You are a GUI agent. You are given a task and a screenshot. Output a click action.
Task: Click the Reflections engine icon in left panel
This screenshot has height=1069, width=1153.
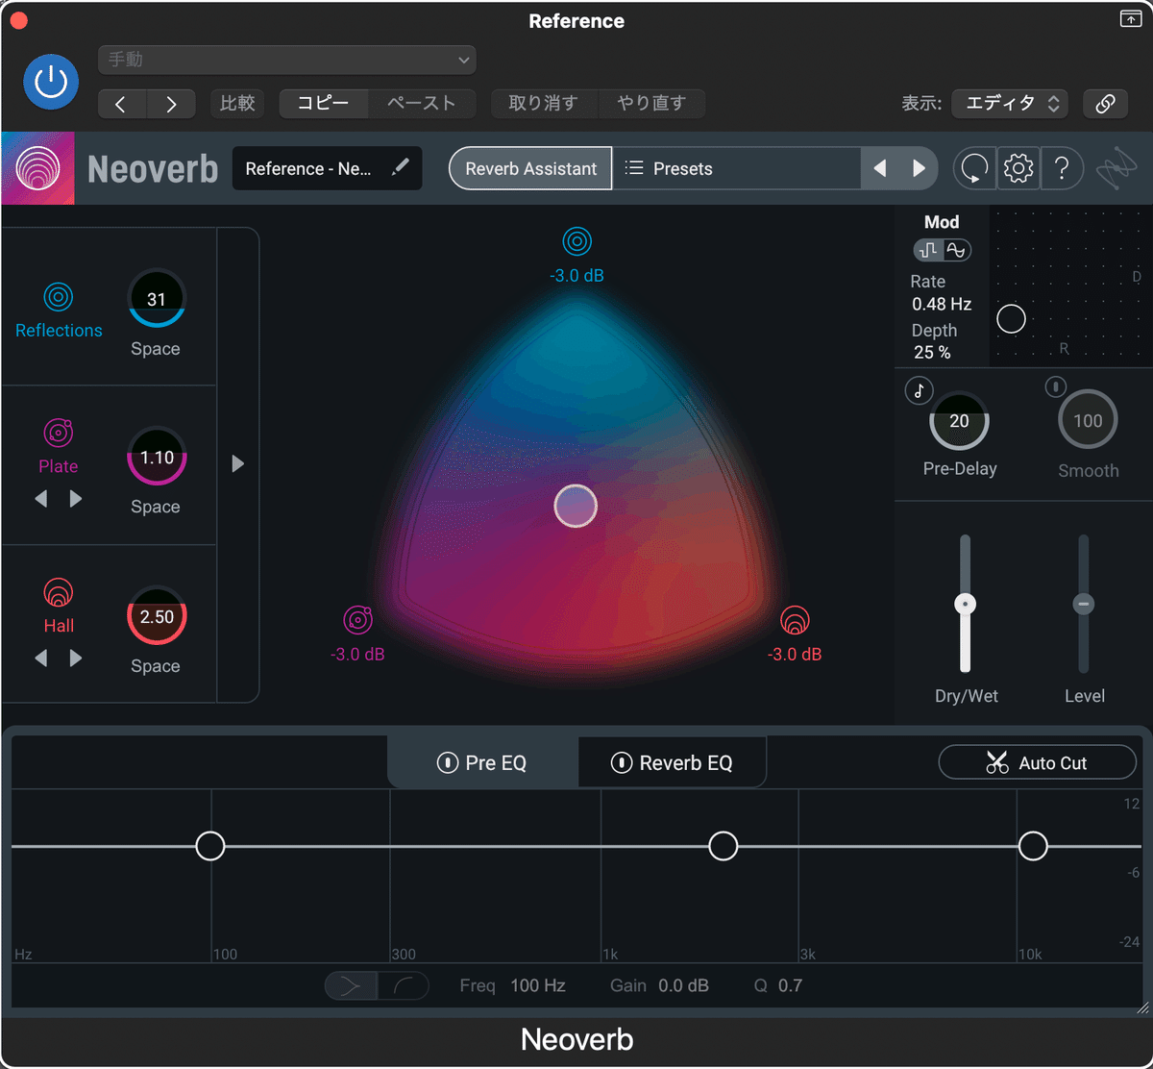point(59,297)
